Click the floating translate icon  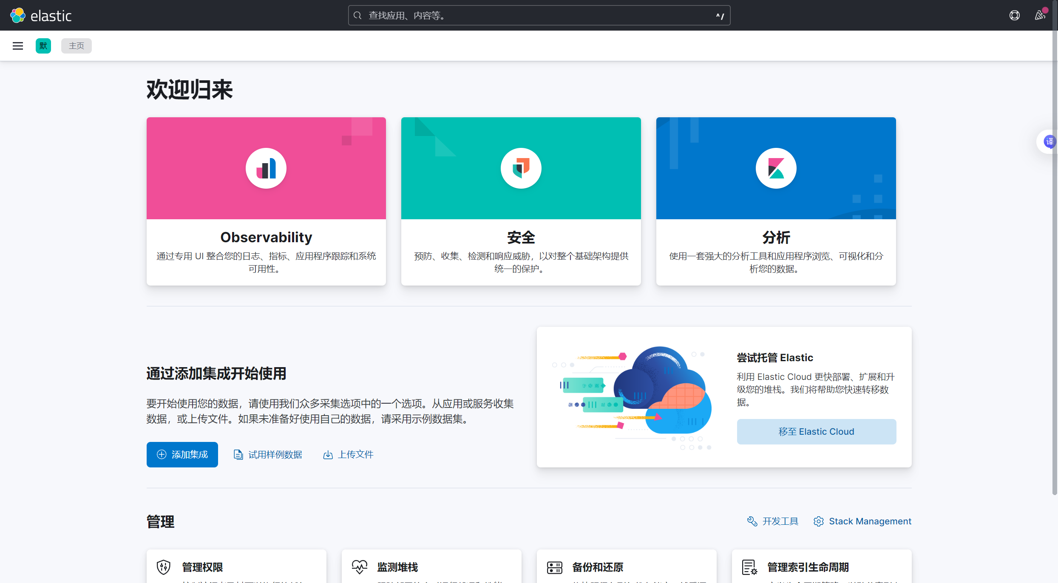click(x=1049, y=142)
